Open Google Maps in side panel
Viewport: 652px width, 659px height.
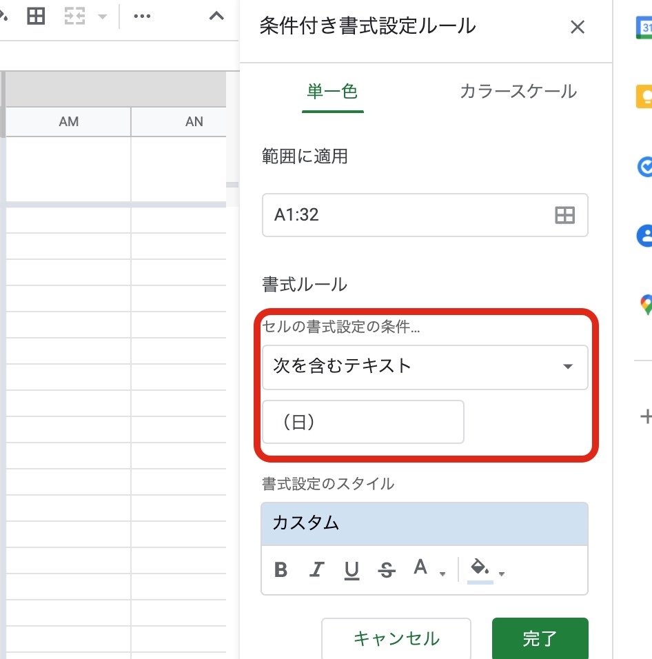click(x=646, y=305)
